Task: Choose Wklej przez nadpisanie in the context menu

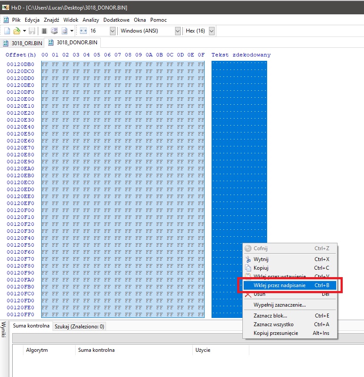Action: (x=290, y=285)
